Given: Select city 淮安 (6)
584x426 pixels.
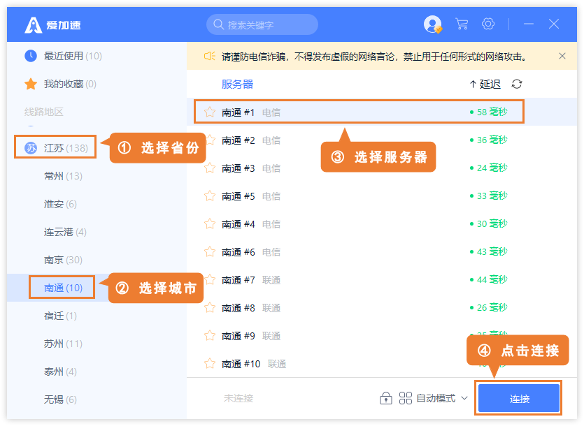Looking at the screenshot, I should [60, 204].
